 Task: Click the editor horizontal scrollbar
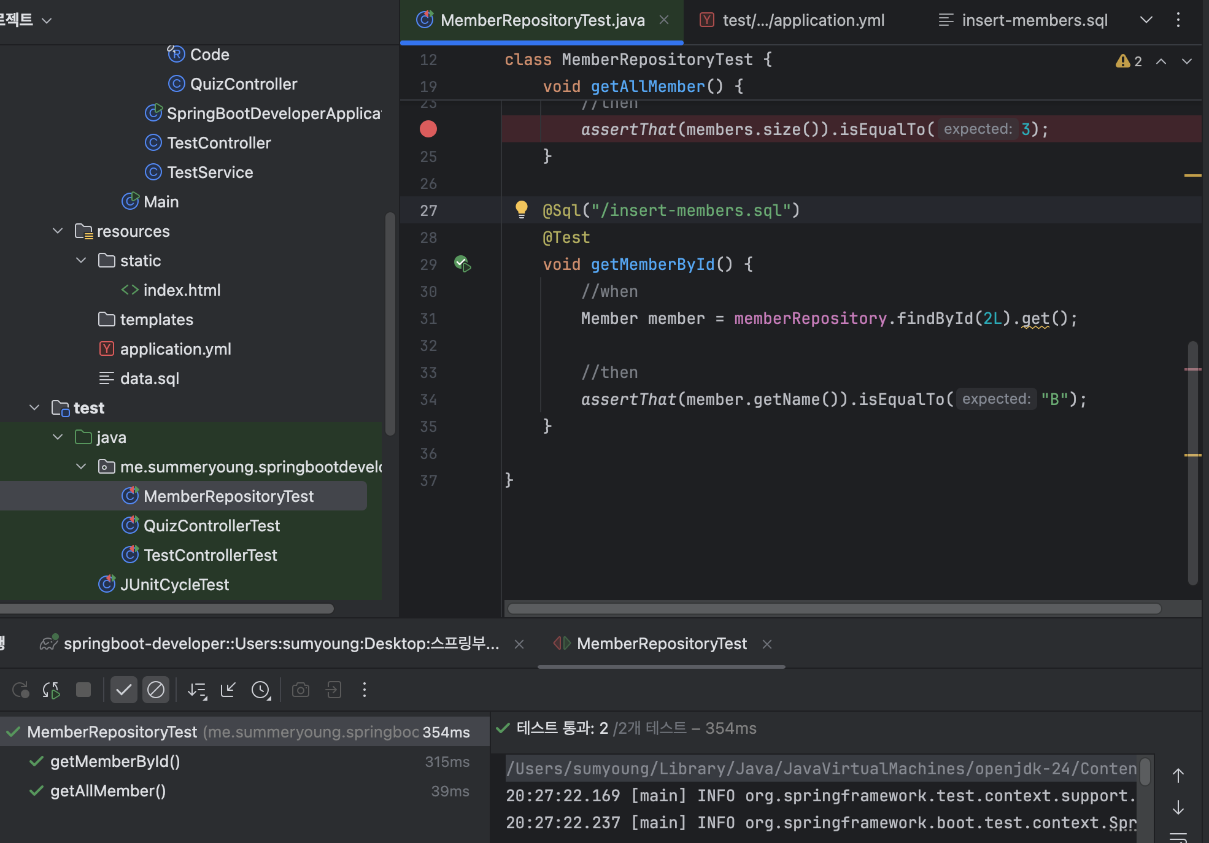(834, 609)
